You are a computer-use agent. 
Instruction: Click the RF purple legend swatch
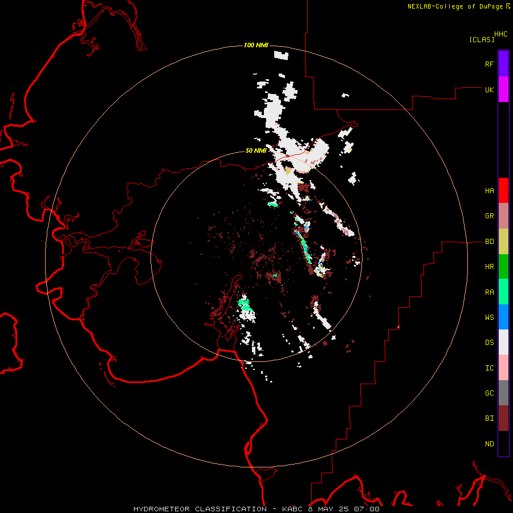tap(503, 64)
